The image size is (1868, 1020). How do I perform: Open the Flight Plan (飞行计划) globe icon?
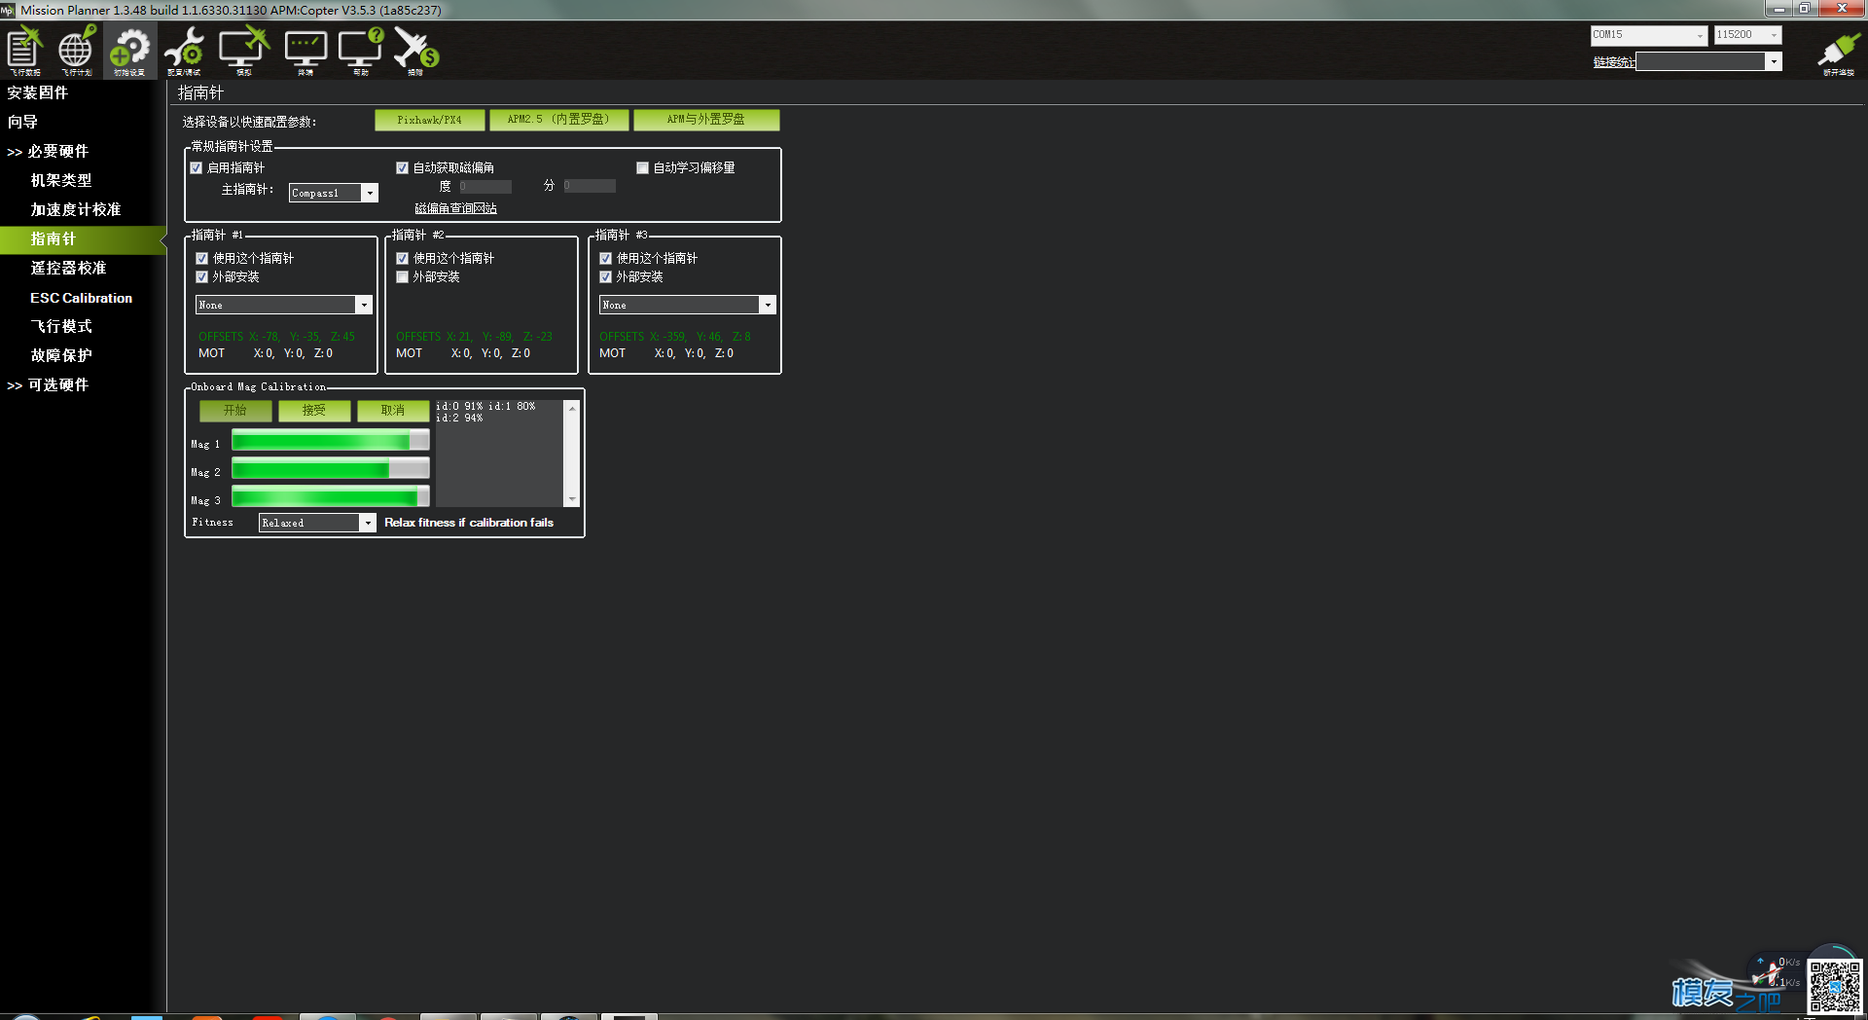76,51
